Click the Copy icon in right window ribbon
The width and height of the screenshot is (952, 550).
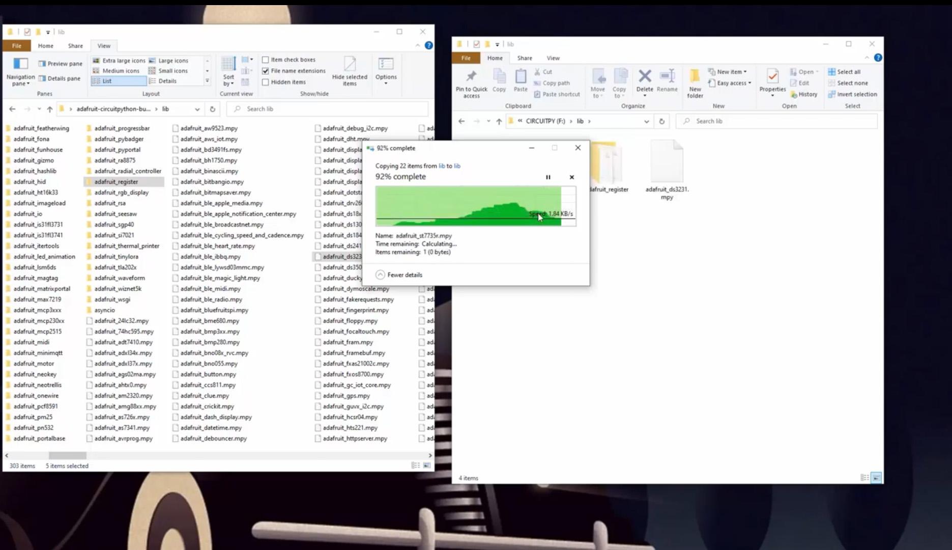coord(499,80)
